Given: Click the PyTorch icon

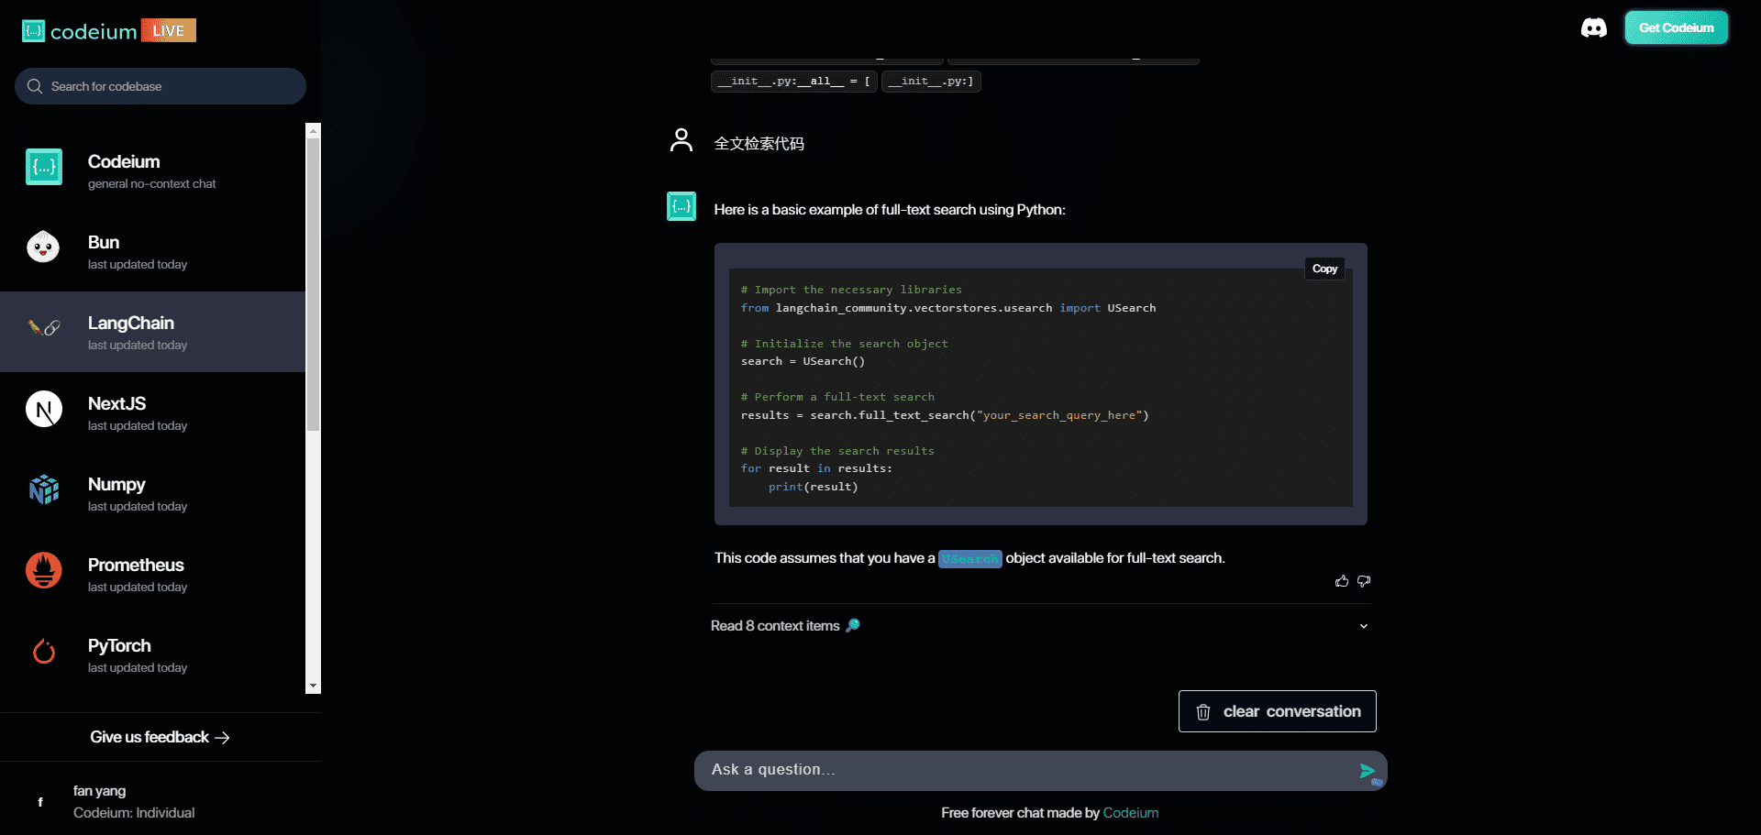Looking at the screenshot, I should coord(43,651).
